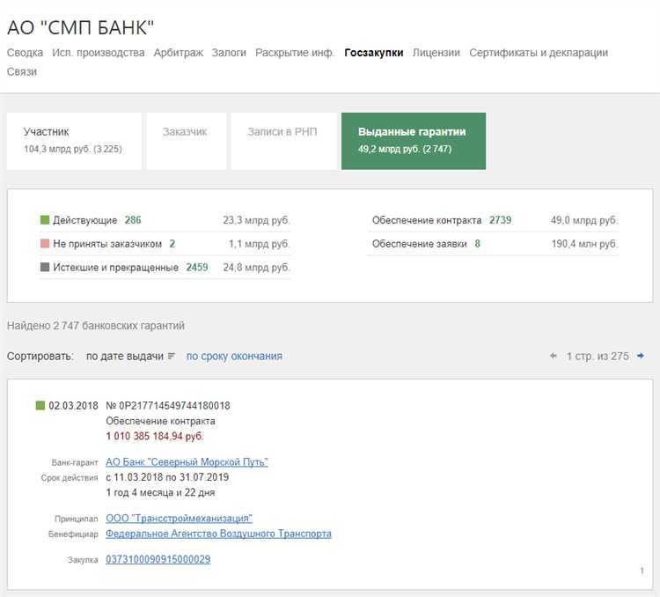Click the sum 23,3 млрд руб.
This screenshot has width=660, height=597.
[x=256, y=220]
